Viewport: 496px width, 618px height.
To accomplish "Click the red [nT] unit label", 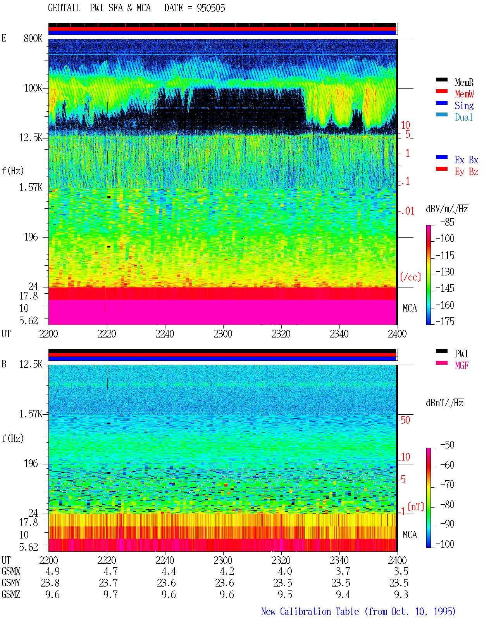I will point(416,507).
